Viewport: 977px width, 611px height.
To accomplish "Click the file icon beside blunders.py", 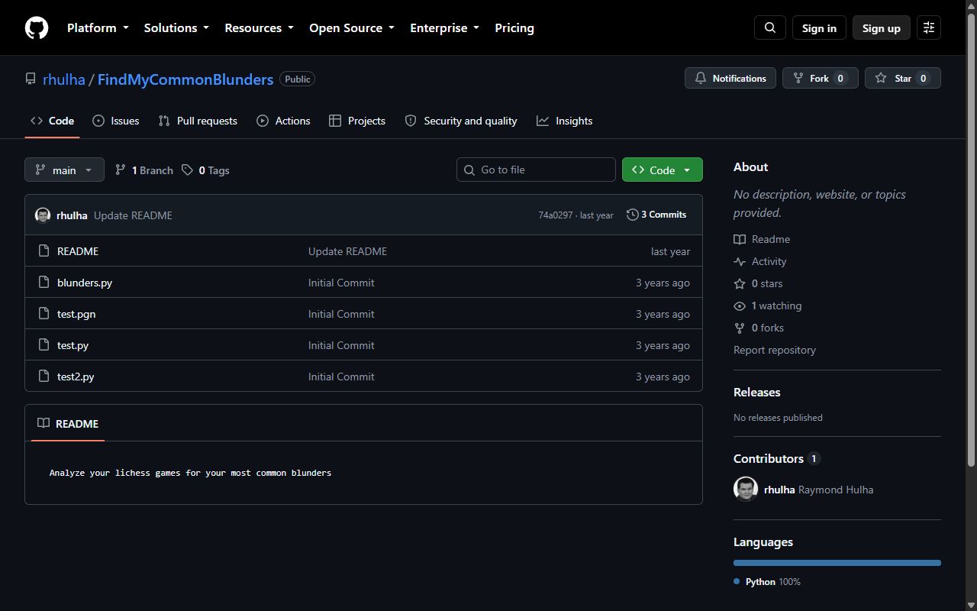I will (x=44, y=282).
